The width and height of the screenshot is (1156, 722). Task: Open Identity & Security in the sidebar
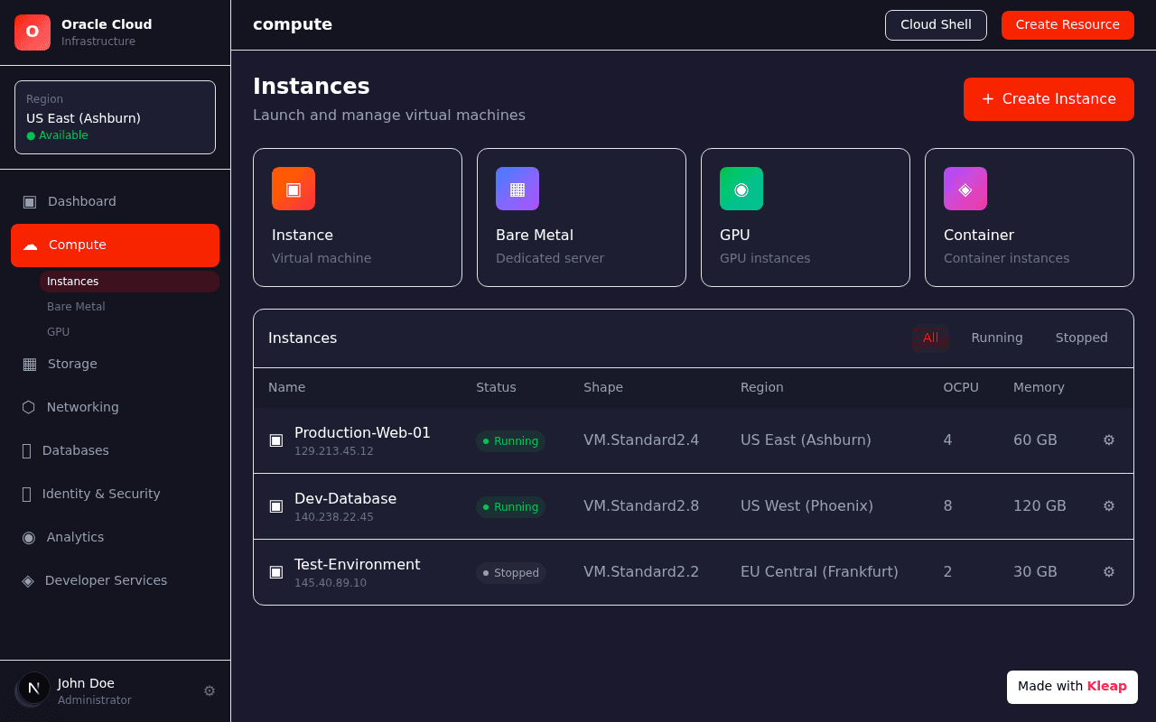[x=115, y=494]
